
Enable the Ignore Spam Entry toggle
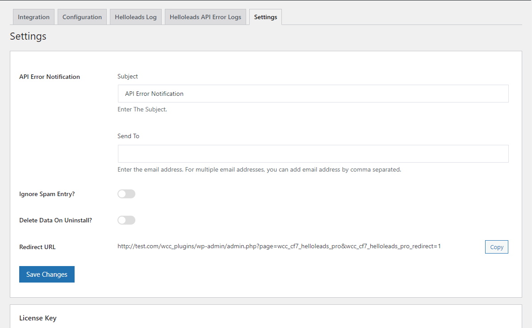[126, 194]
